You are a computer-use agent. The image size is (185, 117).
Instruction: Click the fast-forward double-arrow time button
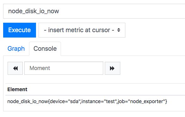pyautogui.click(x=112, y=68)
